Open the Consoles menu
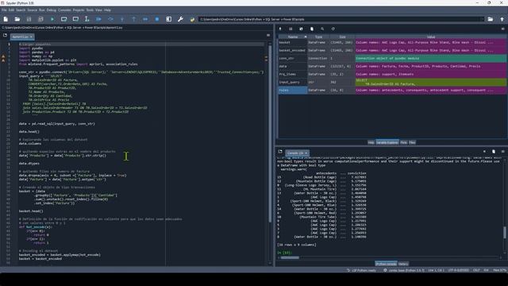This screenshot has height=286, width=508. click(64, 10)
